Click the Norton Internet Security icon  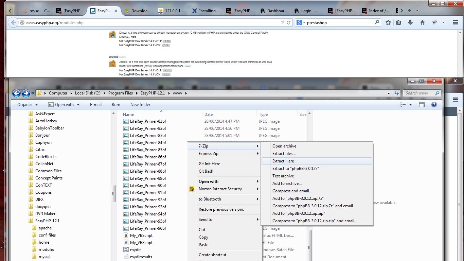coord(192,189)
